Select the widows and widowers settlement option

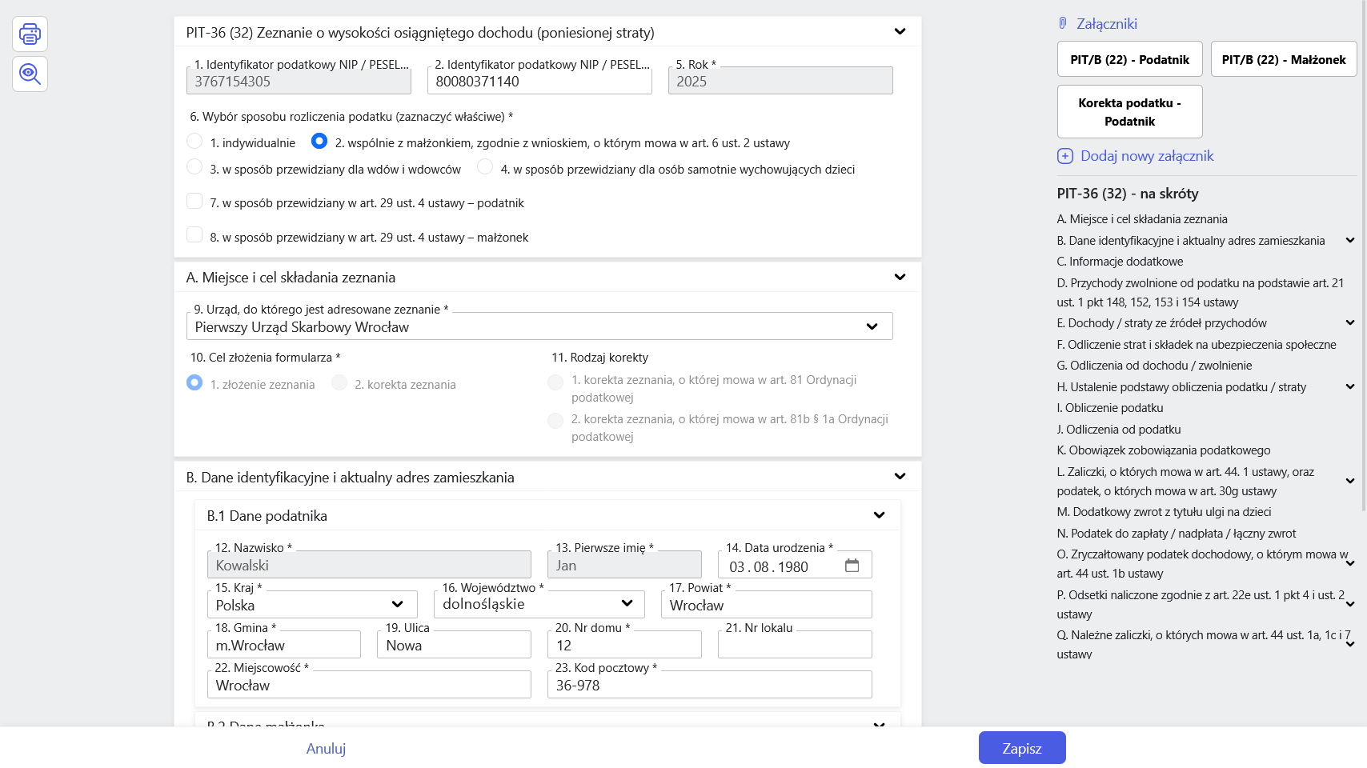coord(194,167)
